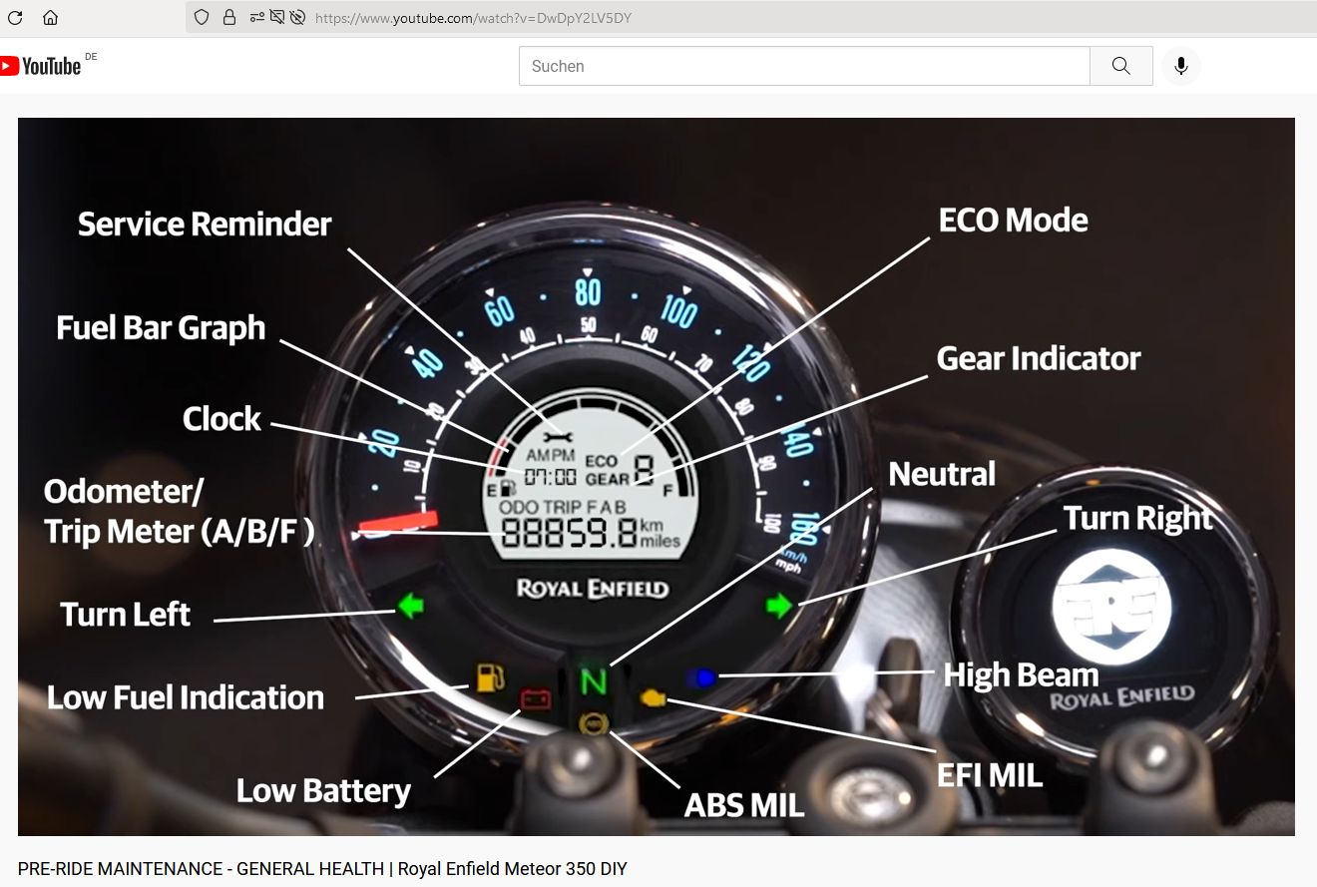
Task: Click into the Suchen search field
Action: click(804, 66)
